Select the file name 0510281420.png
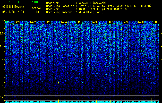 click(x=13, y=7)
